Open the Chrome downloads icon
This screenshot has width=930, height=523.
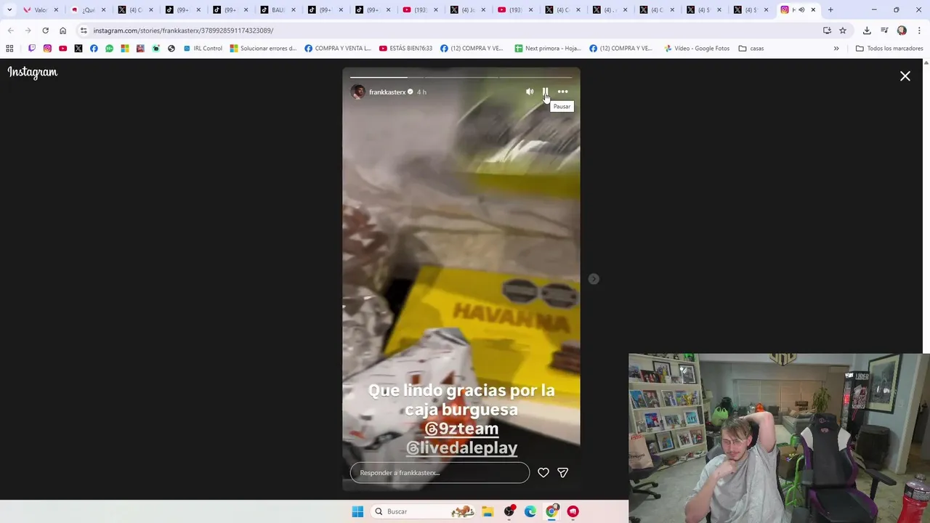click(867, 31)
